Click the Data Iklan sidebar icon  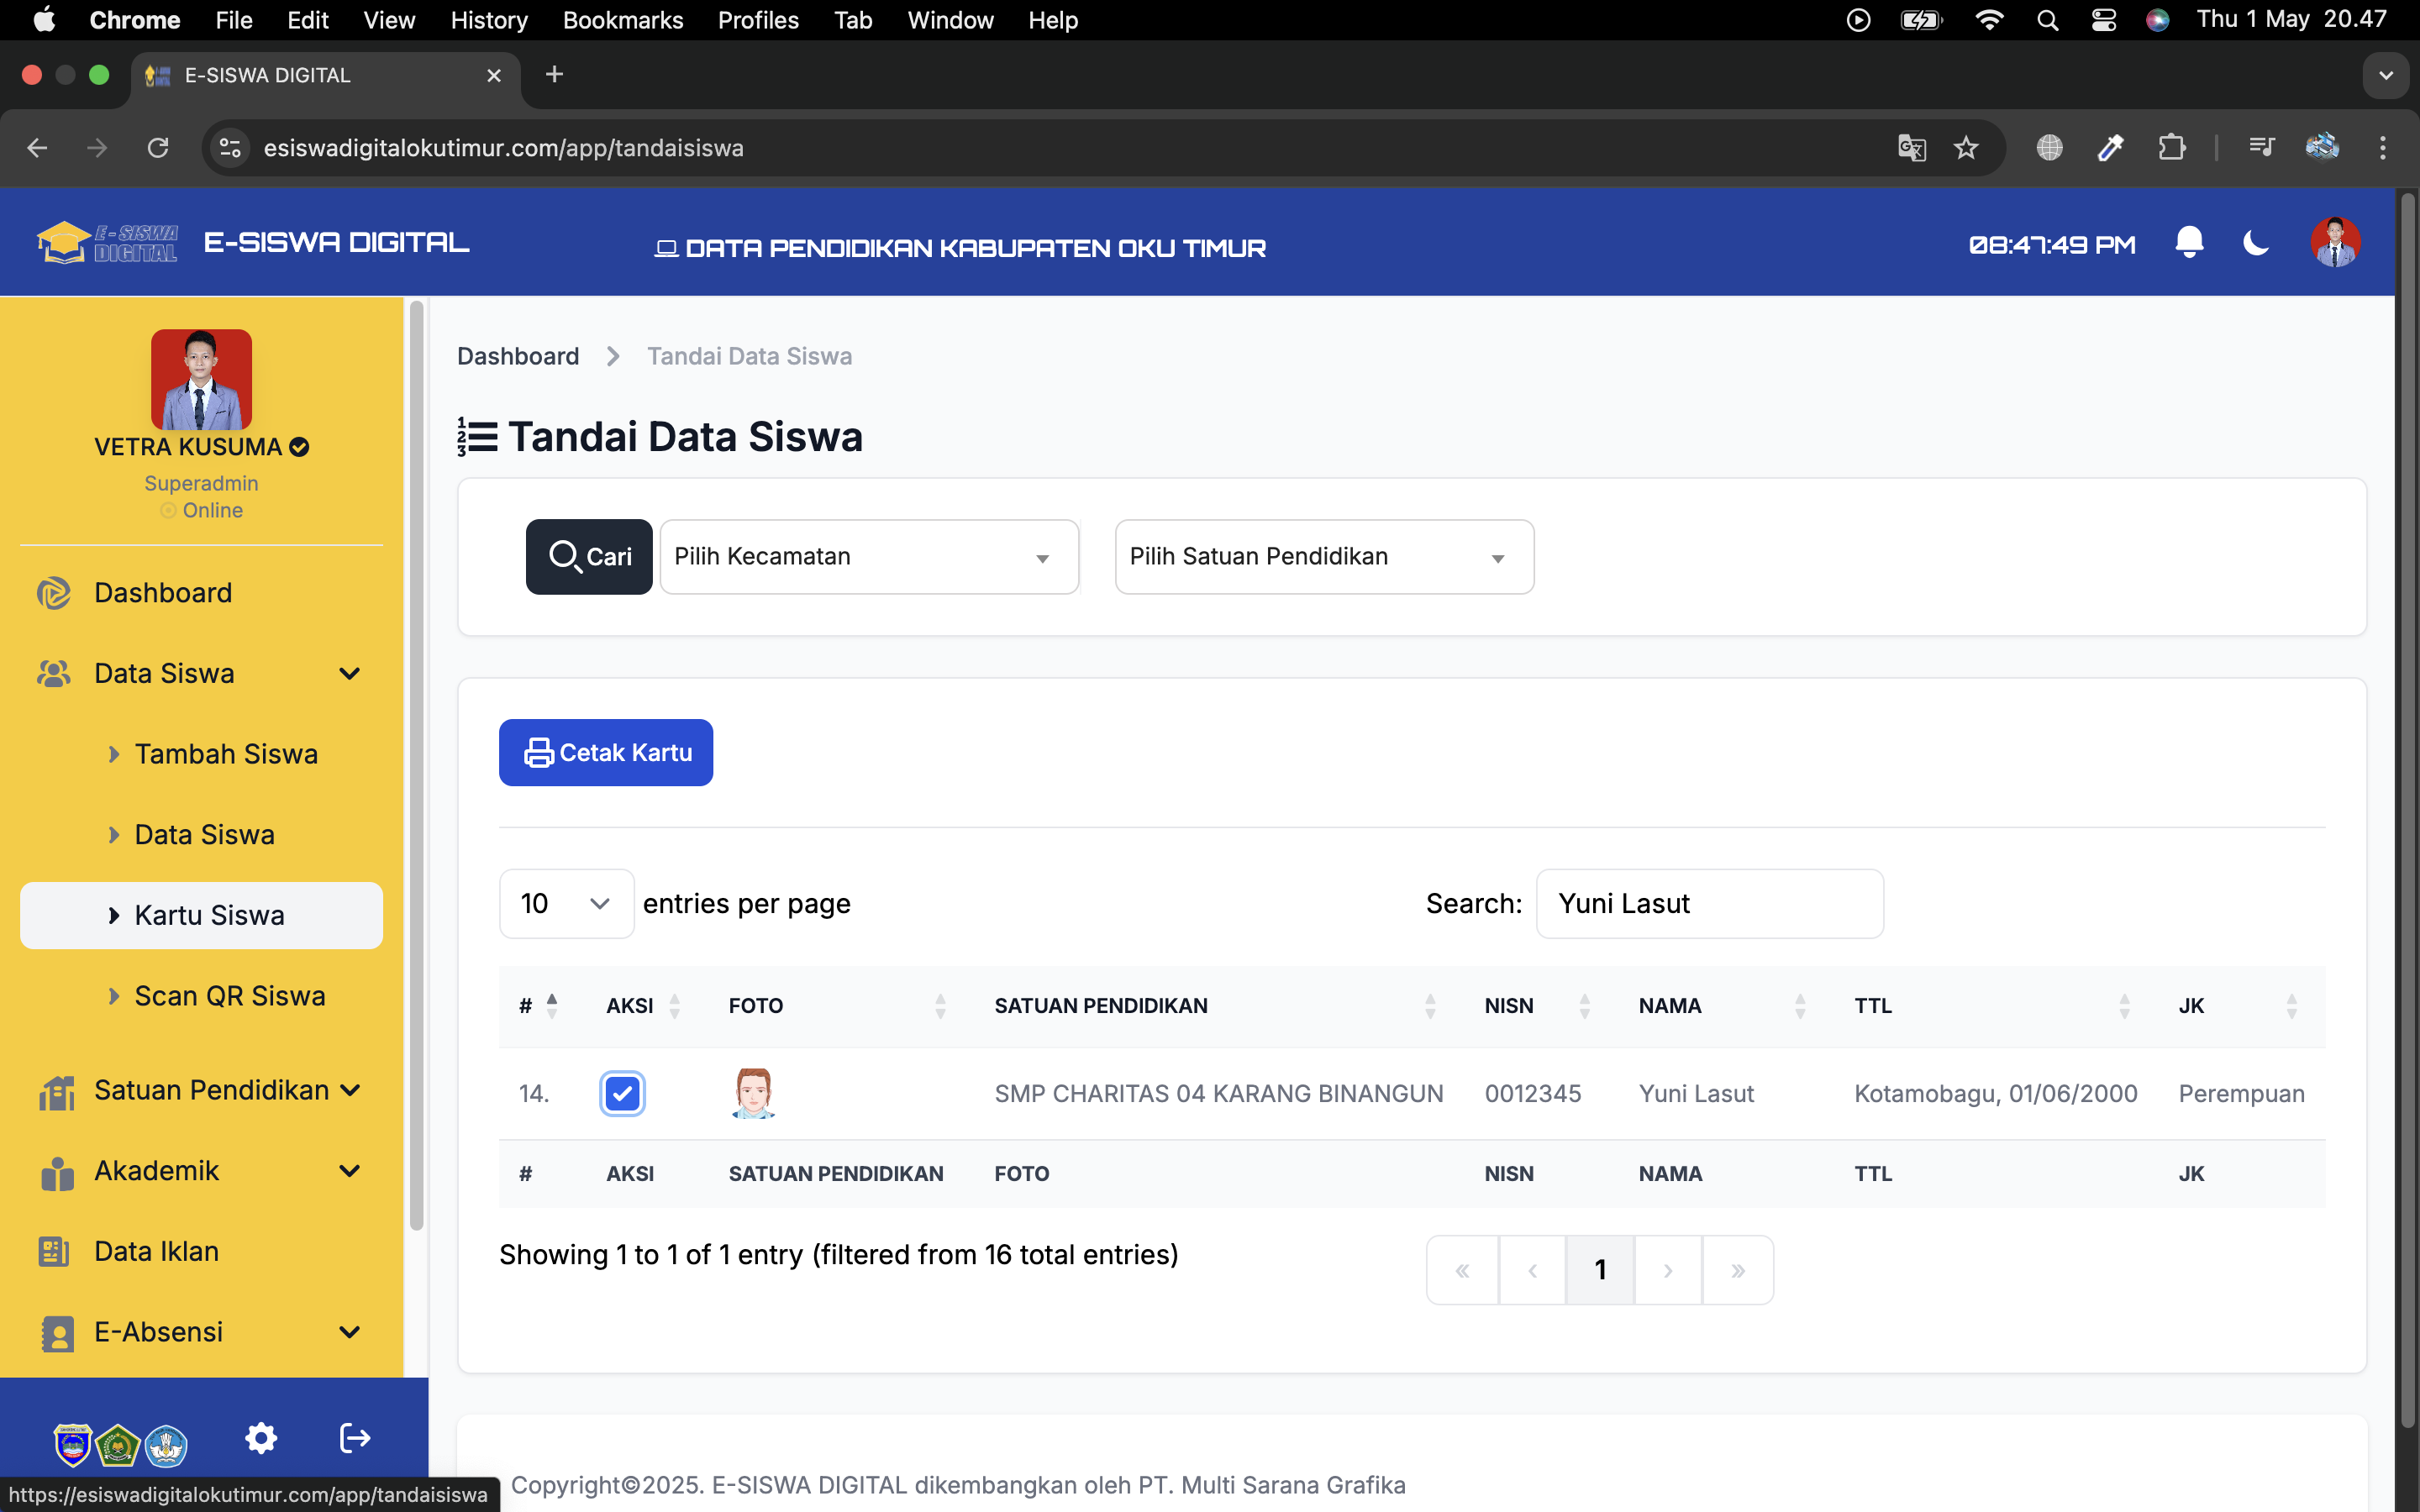point(54,1251)
